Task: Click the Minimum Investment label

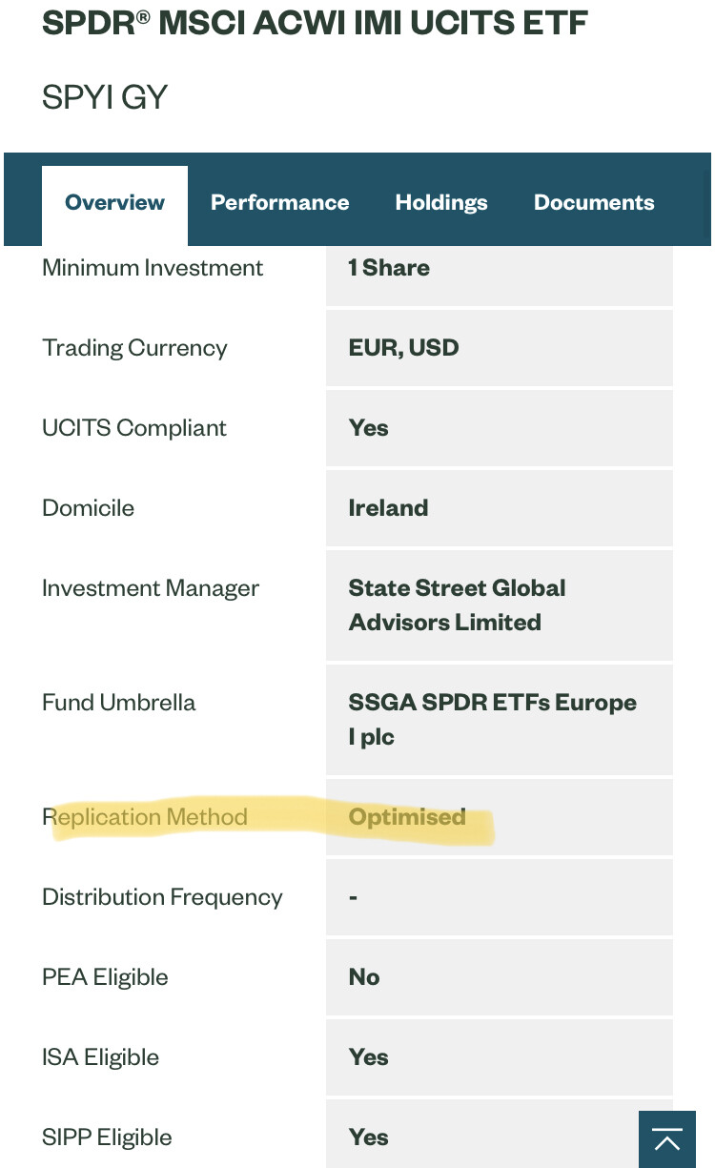Action: pyautogui.click(x=153, y=268)
